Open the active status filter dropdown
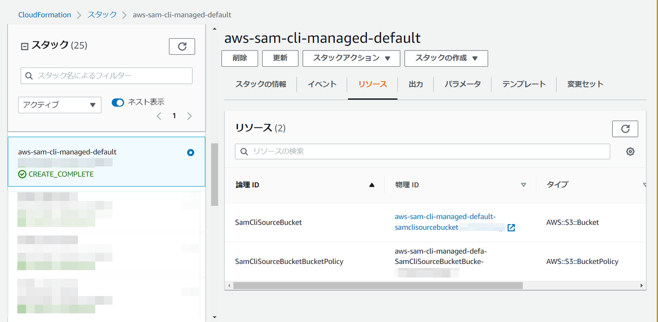The height and width of the screenshot is (322, 658). [x=60, y=105]
